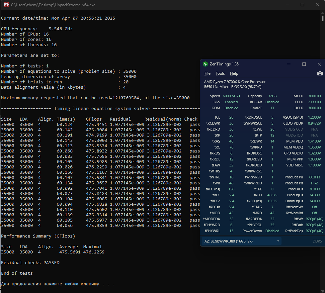Click the tRFC (ns) value 128
The height and width of the screenshot is (293, 325).
tap(231, 189)
